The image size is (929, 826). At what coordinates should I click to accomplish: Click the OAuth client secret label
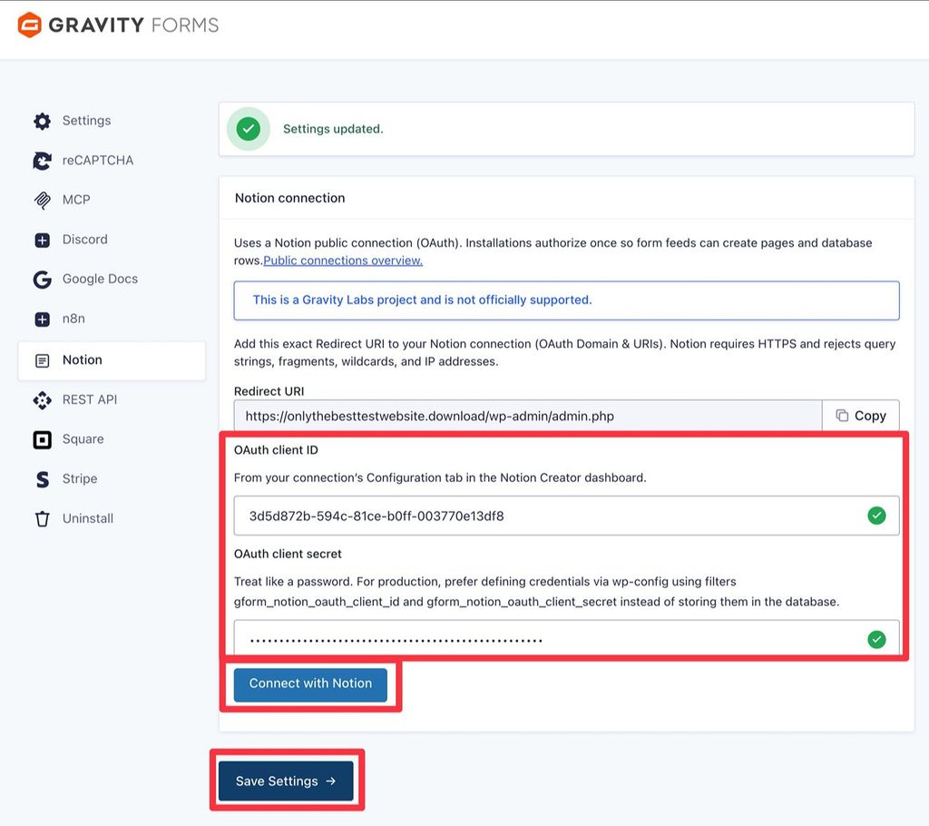[x=288, y=554]
